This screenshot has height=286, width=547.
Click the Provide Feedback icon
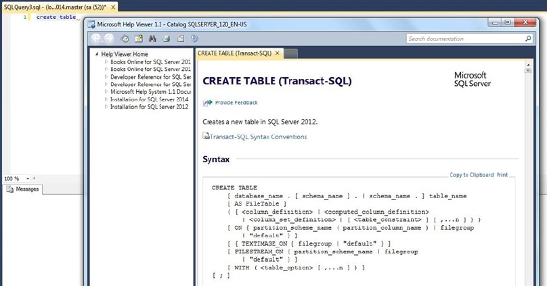[x=208, y=103]
